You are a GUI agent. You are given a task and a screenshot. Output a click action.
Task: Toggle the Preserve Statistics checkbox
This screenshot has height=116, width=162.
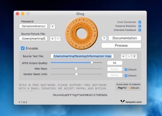(140, 26)
